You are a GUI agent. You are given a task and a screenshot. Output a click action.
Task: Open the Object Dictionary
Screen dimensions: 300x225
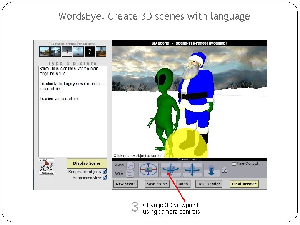47,166
